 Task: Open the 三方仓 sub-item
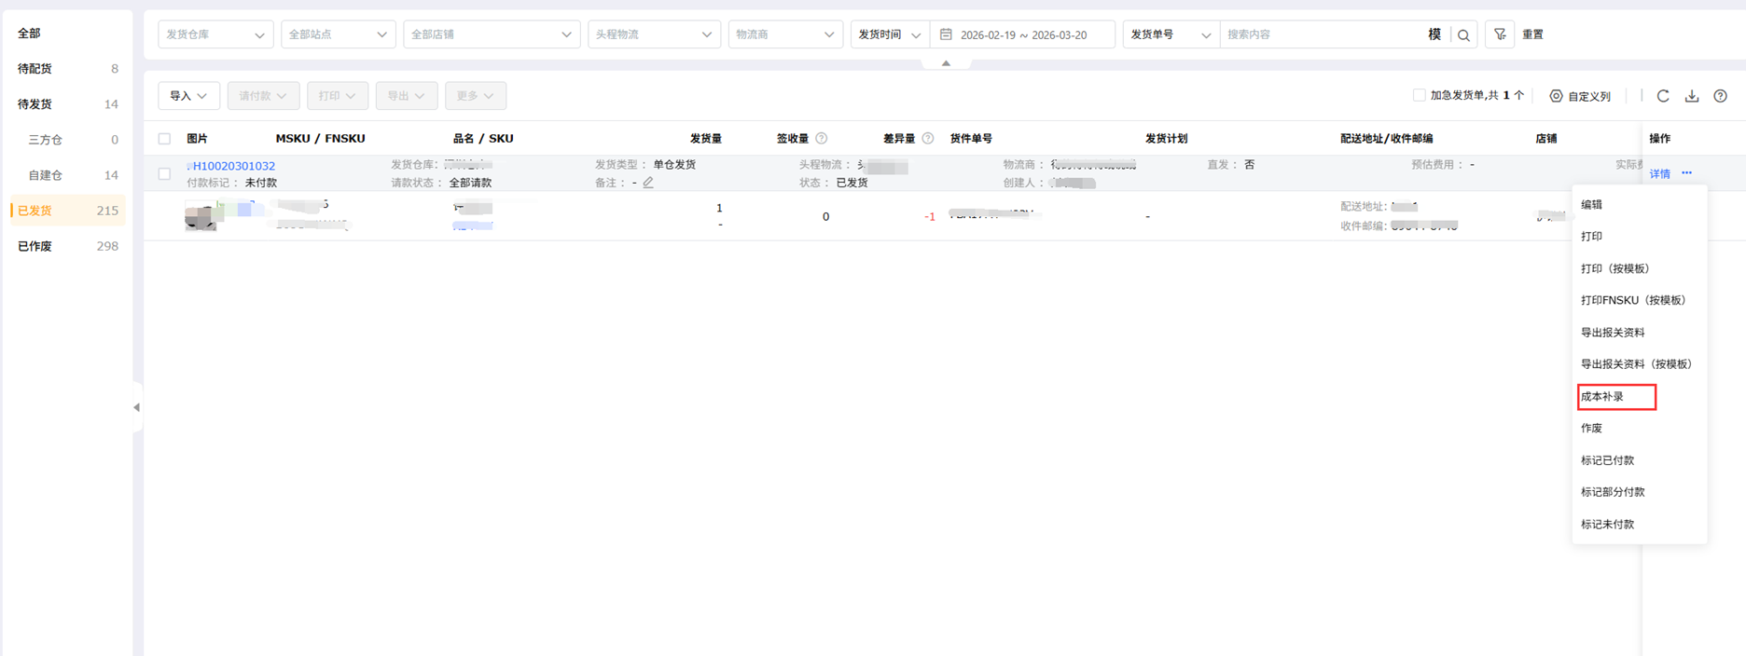pyautogui.click(x=66, y=140)
